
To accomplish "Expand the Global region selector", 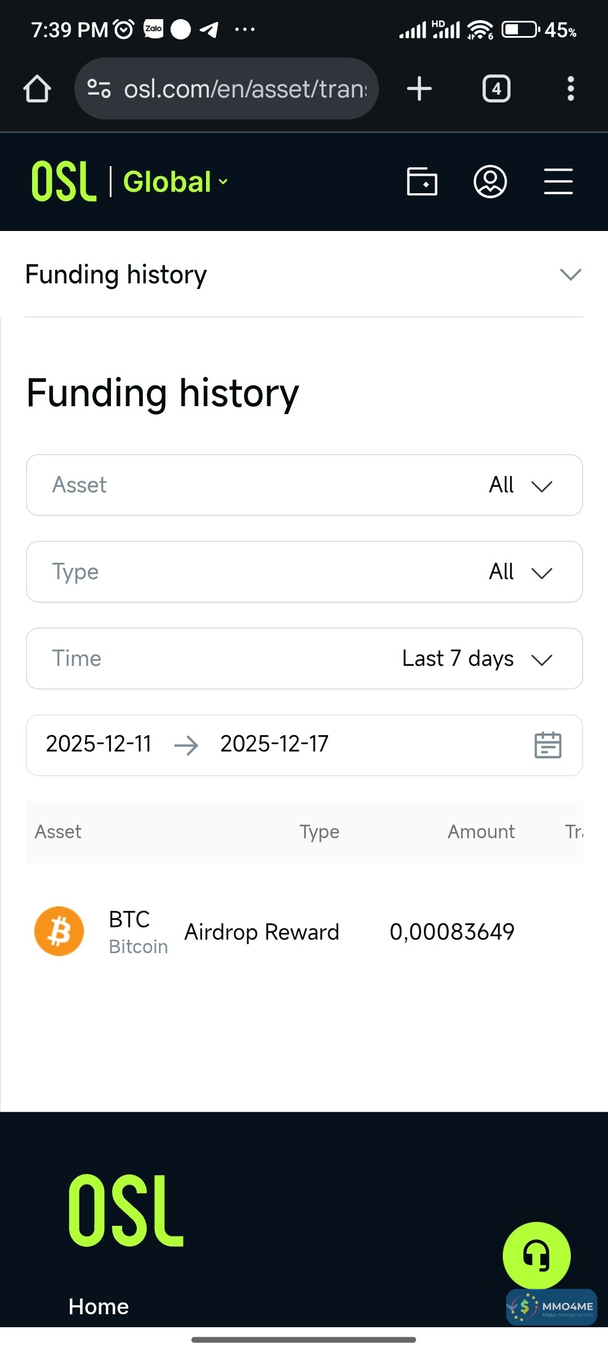I will [x=176, y=182].
